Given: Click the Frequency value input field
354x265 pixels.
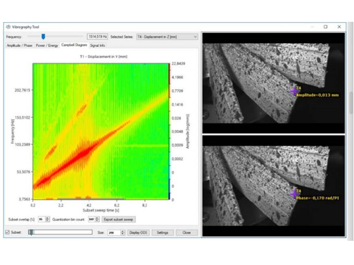Looking at the screenshot, I should 99,37.
